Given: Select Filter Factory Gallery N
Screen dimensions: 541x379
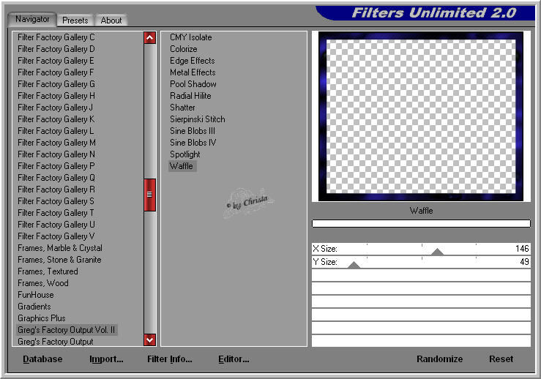Looking at the screenshot, I should coord(56,154).
